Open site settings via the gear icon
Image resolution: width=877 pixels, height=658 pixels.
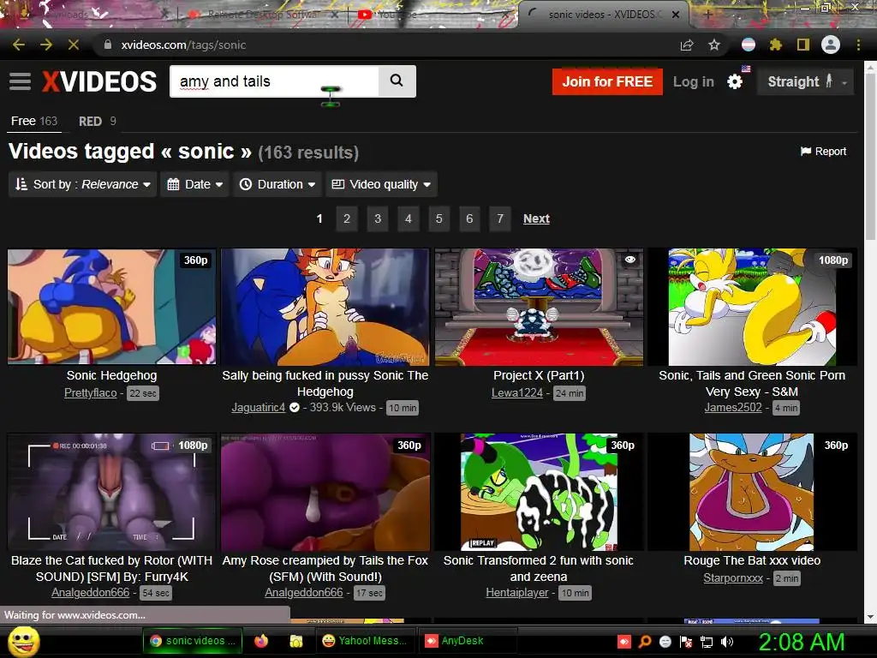point(734,81)
